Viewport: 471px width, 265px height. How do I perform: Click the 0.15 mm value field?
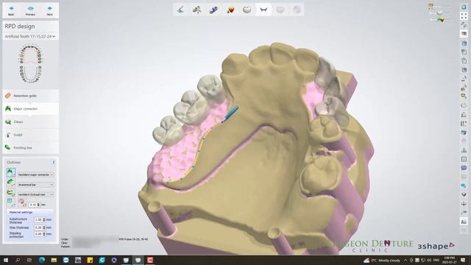point(34,205)
